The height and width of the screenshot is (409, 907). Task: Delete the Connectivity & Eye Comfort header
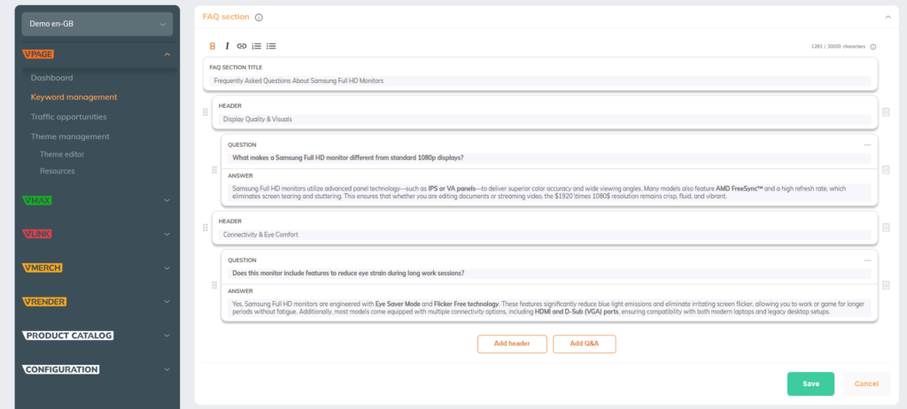(x=886, y=228)
